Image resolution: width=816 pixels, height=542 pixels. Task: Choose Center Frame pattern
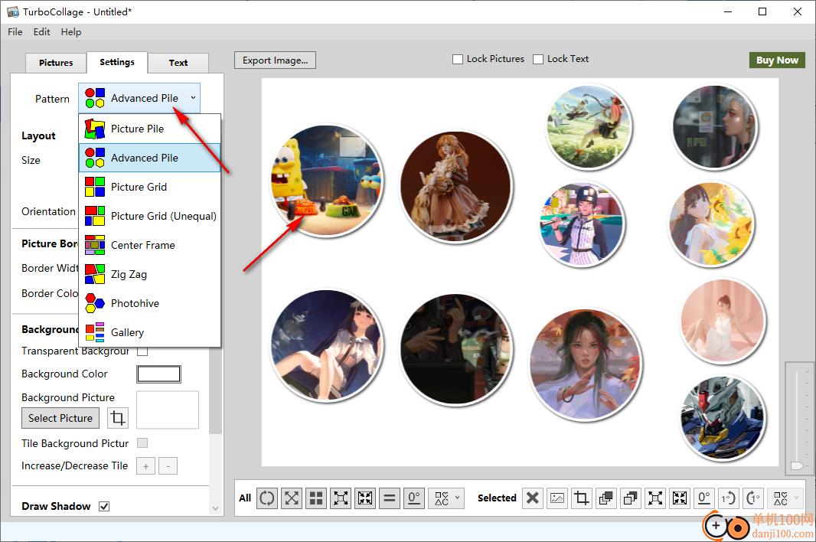point(150,245)
